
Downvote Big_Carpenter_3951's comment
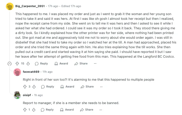(x=28, y=64)
